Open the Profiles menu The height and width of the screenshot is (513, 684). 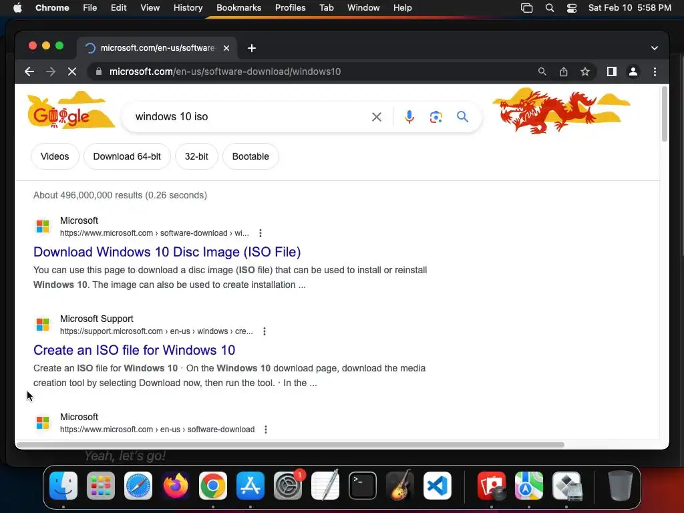290,8
